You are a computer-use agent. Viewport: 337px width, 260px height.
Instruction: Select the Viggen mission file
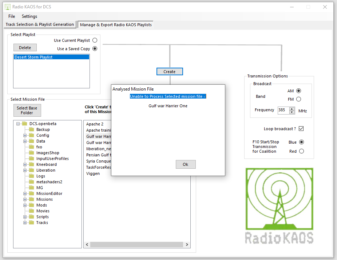(x=93, y=173)
